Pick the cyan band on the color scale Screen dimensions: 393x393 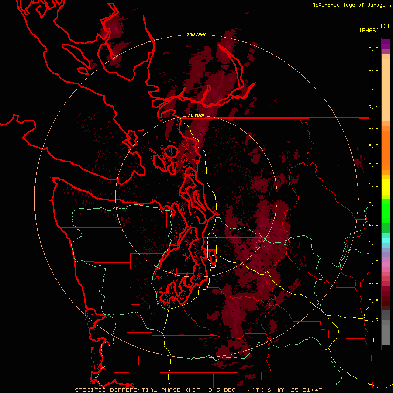click(386, 240)
